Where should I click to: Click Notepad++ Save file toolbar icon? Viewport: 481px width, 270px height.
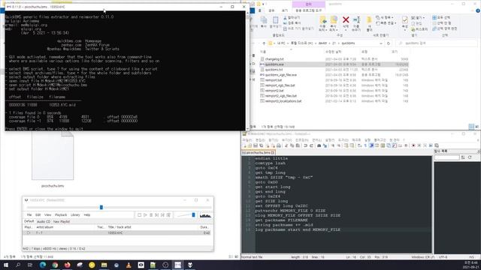(x=256, y=145)
